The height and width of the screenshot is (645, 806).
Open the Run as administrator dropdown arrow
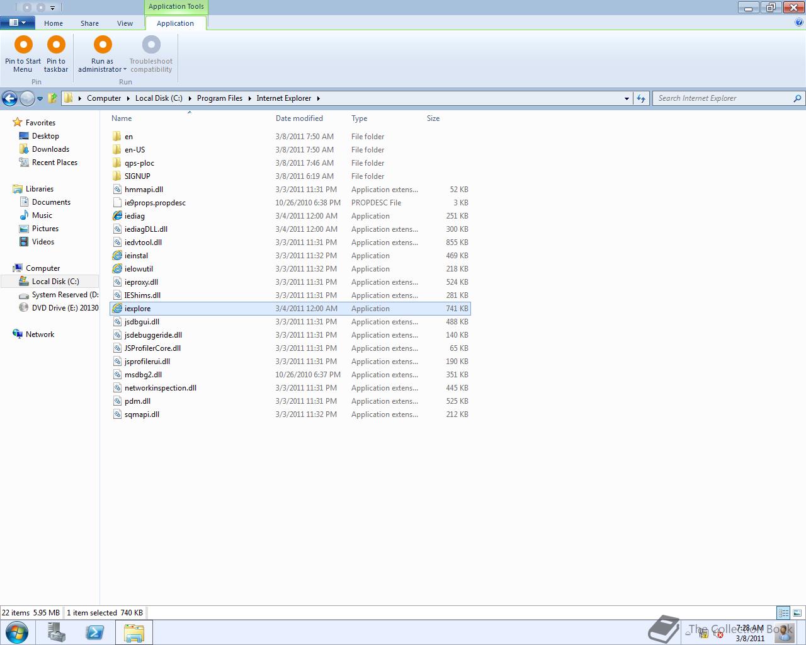[125, 70]
